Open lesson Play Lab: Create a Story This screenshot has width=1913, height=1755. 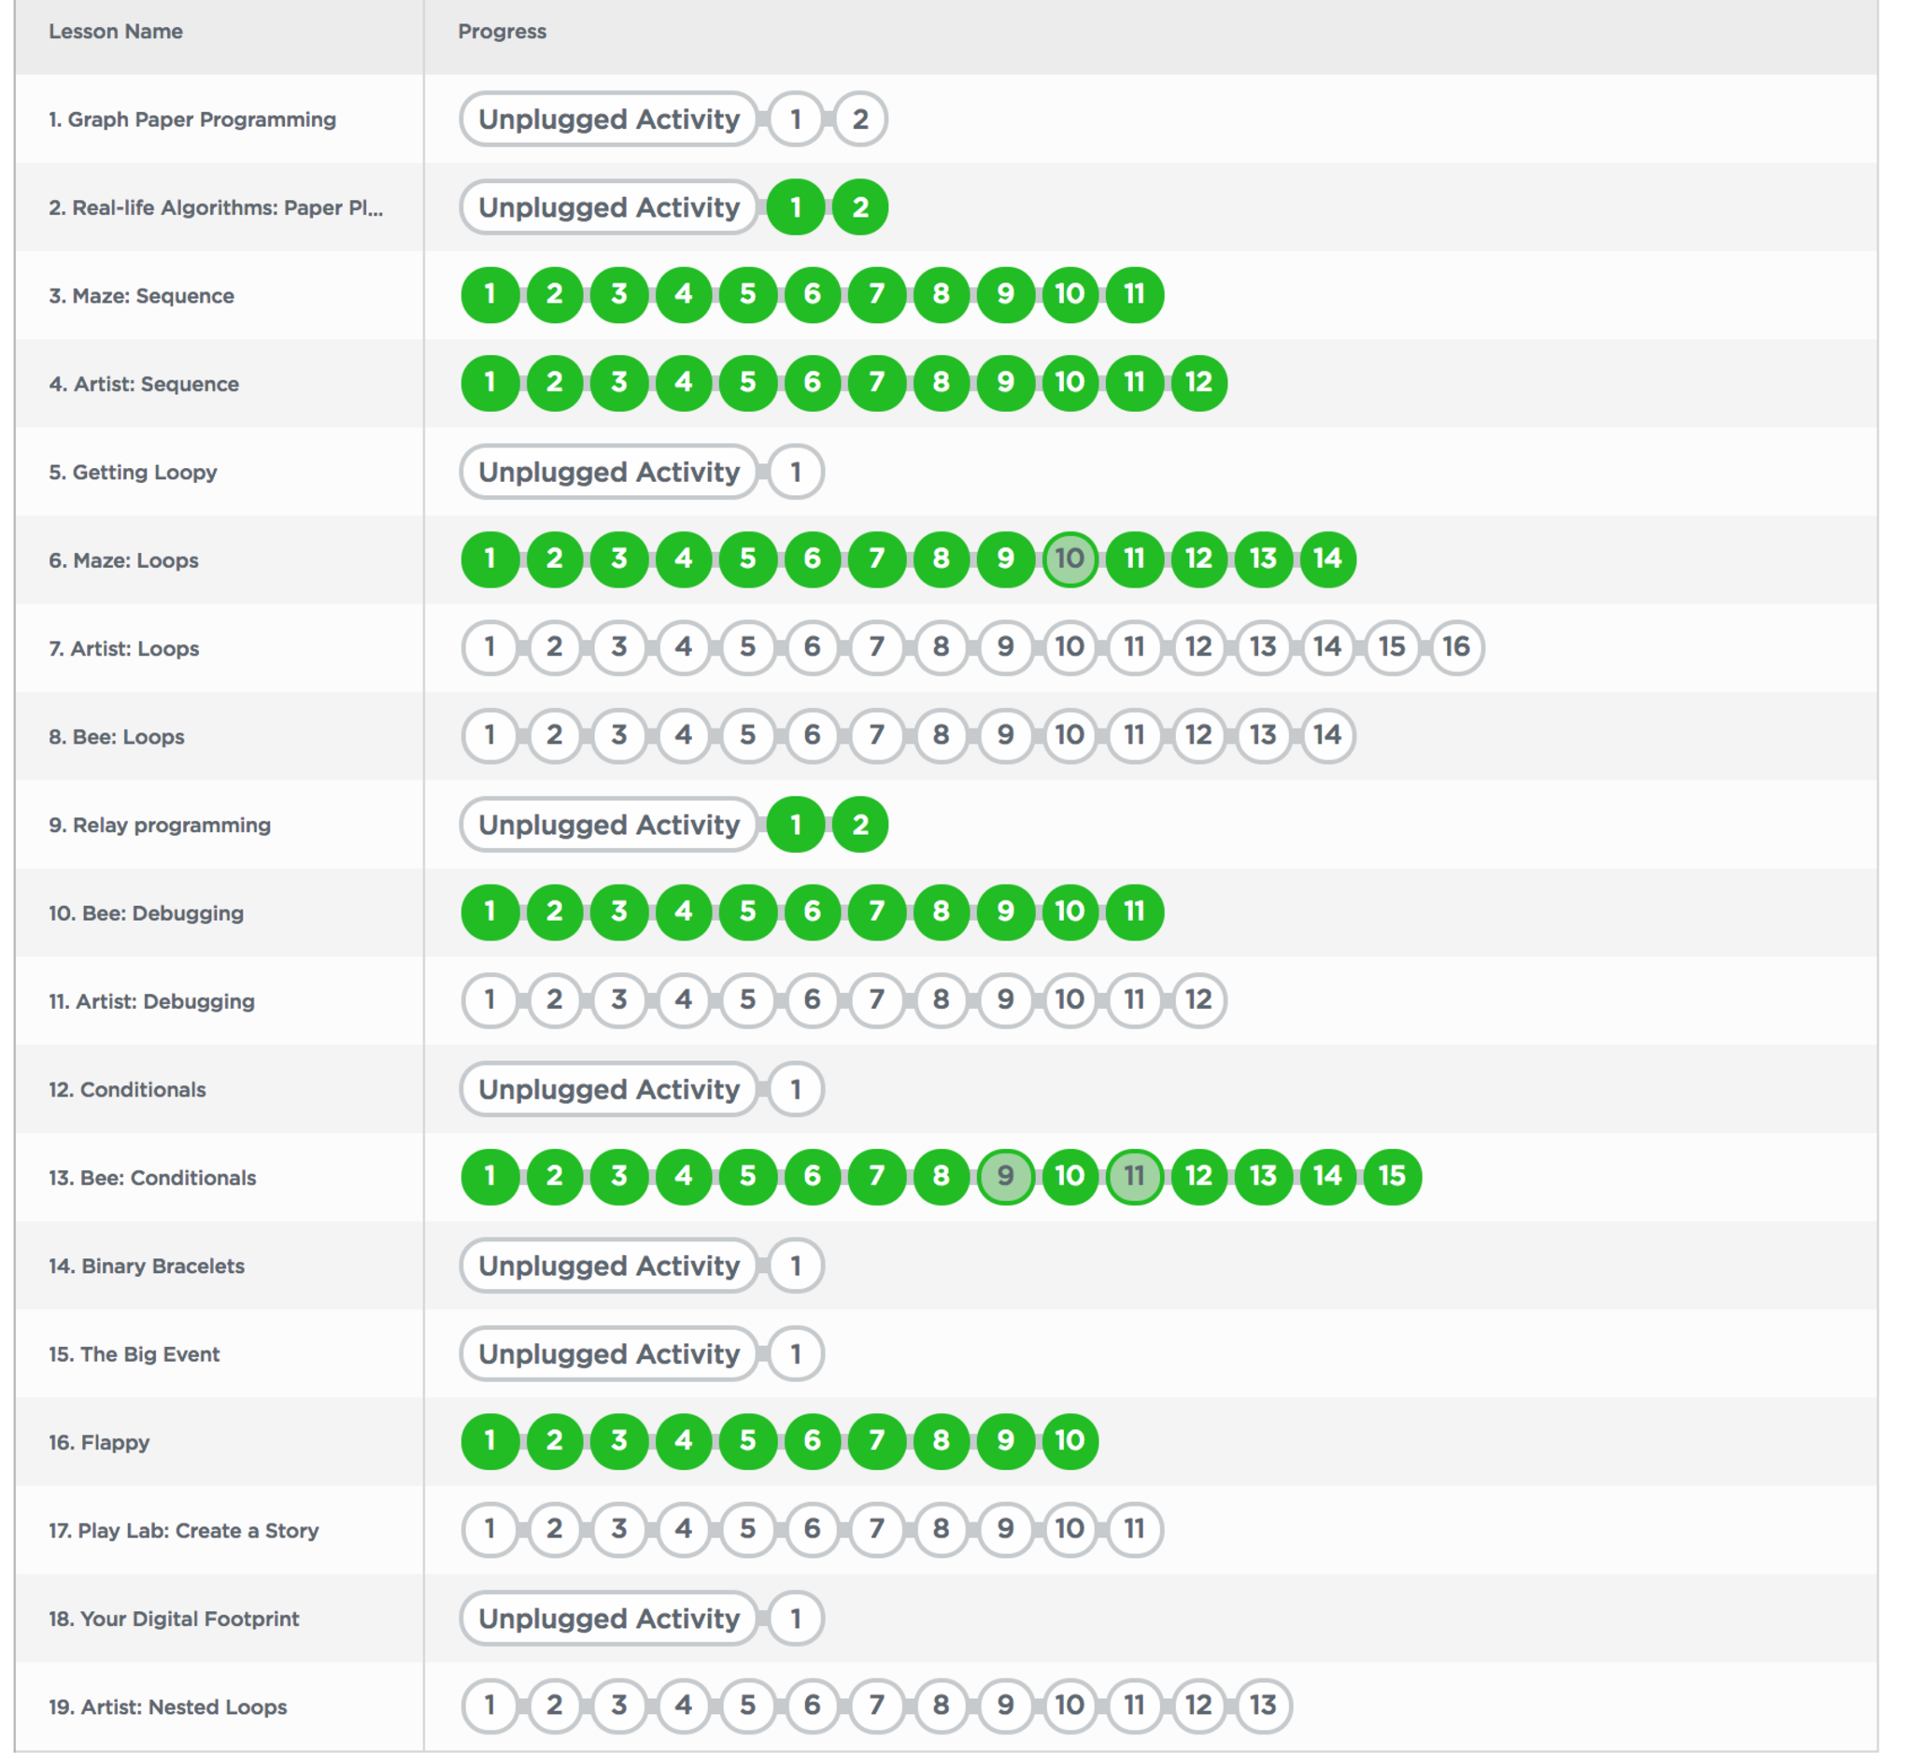pos(183,1530)
